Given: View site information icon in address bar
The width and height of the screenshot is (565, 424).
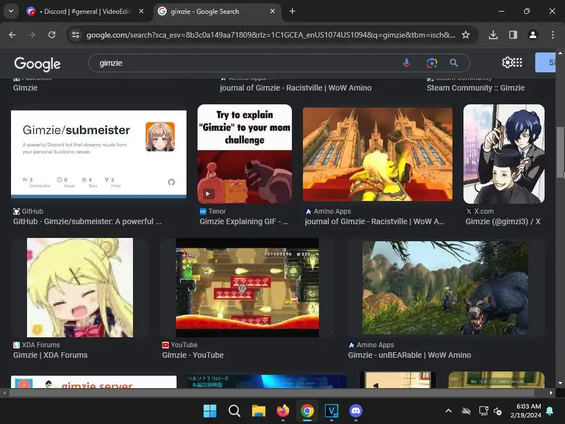Looking at the screenshot, I should pyautogui.click(x=76, y=35).
